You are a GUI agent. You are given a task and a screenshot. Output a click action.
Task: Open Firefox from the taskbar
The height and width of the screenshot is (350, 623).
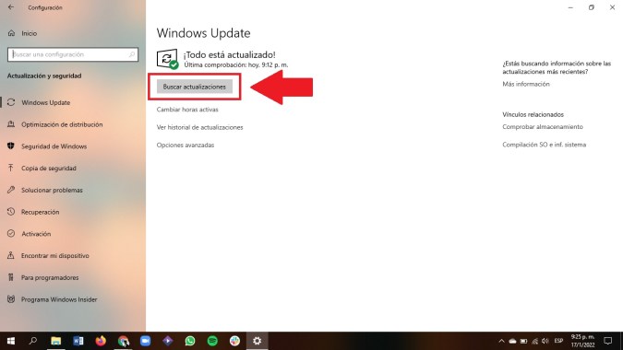pos(101,341)
